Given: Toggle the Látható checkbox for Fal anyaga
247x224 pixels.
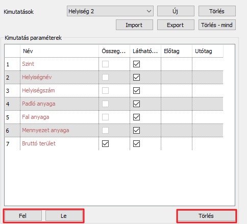Looking at the screenshot, I should coord(136,117).
